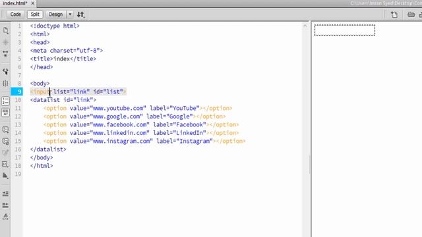The image size is (422, 237).
Task: Click the www.google.com option line
Action: click(x=135, y=117)
